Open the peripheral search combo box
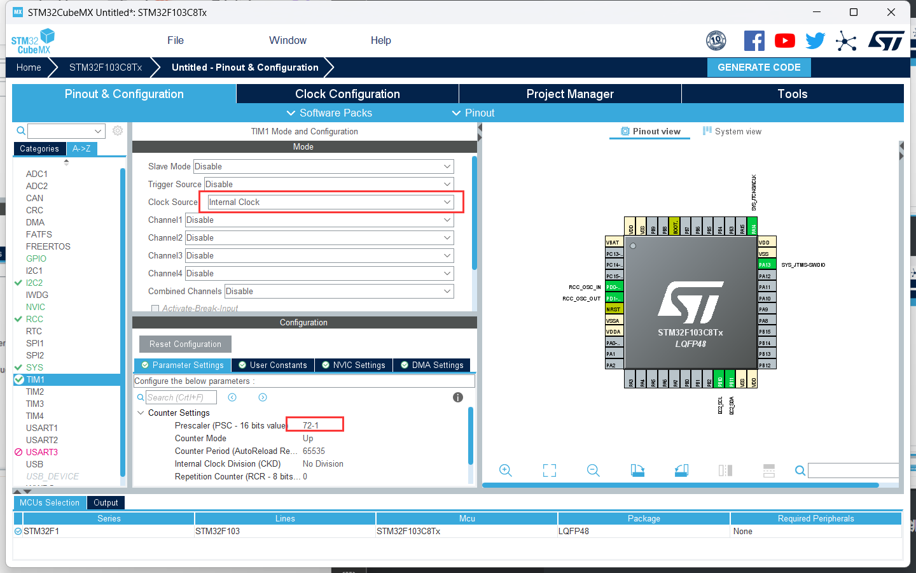 (66, 131)
